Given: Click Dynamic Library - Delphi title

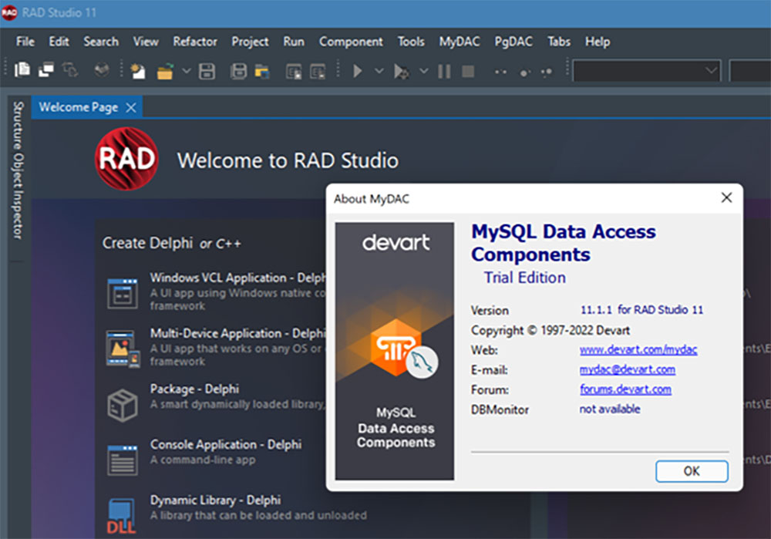Looking at the screenshot, I should (x=215, y=500).
